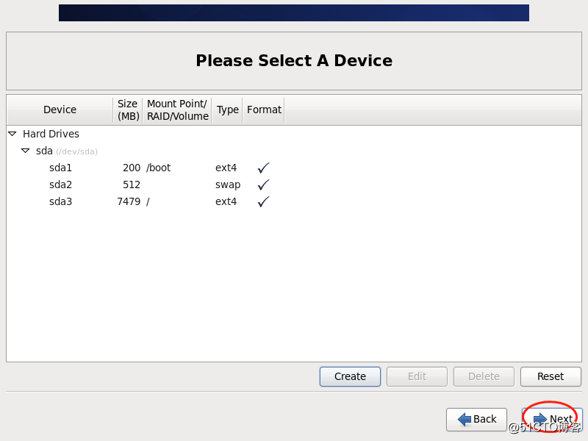Click the Hard Drives label
Viewport: 588px width, 441px height.
(51, 134)
